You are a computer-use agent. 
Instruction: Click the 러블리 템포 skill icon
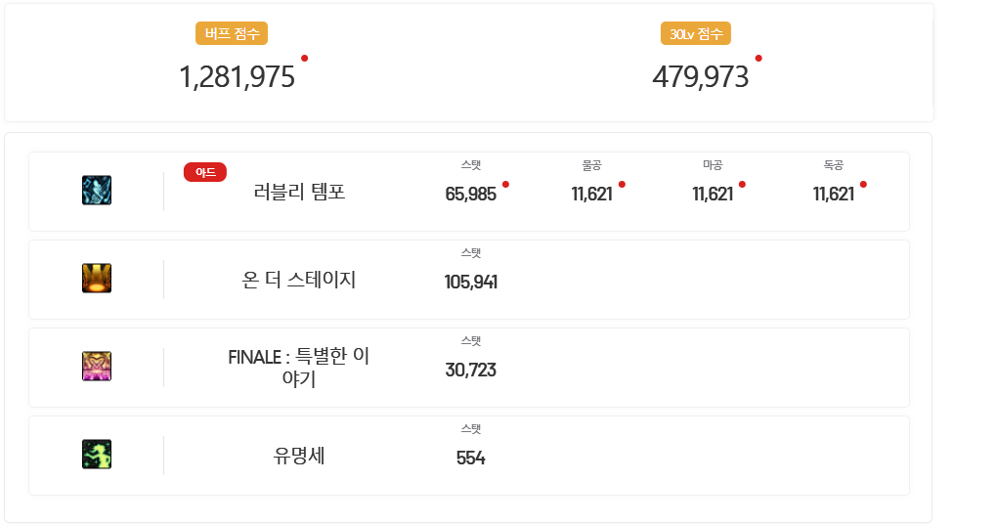(x=97, y=190)
